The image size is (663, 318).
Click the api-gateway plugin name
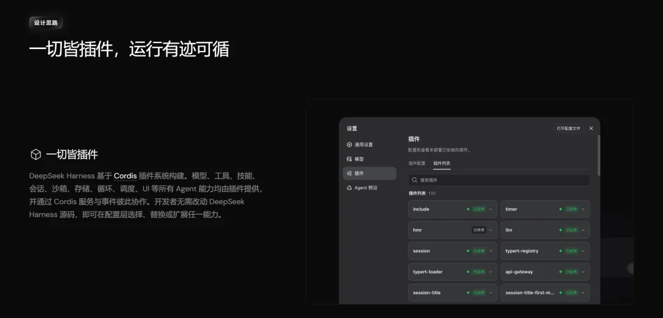[519, 271]
